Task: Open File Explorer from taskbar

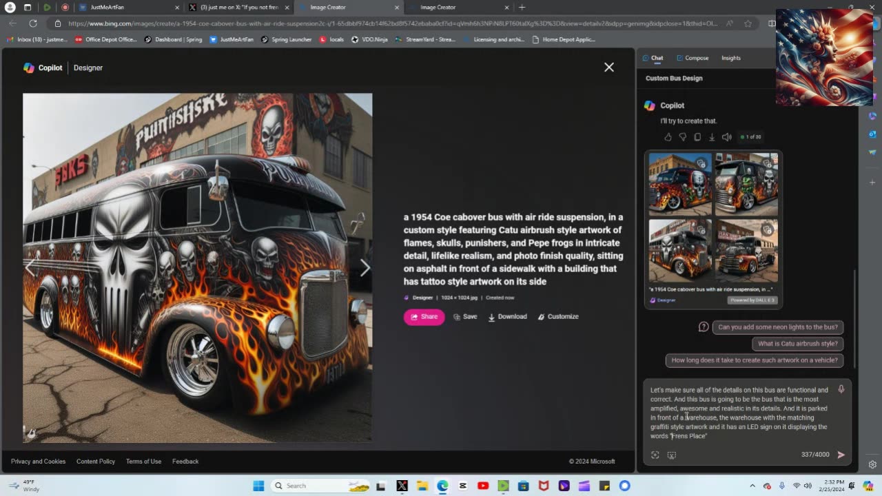Action: click(x=422, y=486)
